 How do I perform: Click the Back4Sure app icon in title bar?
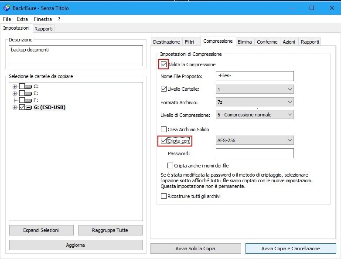7,8
